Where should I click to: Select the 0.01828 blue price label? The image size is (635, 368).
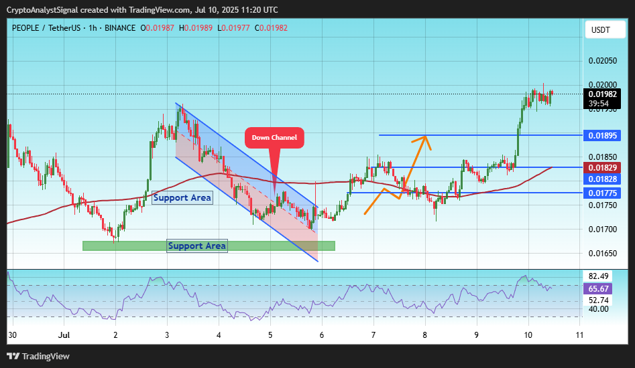(x=601, y=179)
